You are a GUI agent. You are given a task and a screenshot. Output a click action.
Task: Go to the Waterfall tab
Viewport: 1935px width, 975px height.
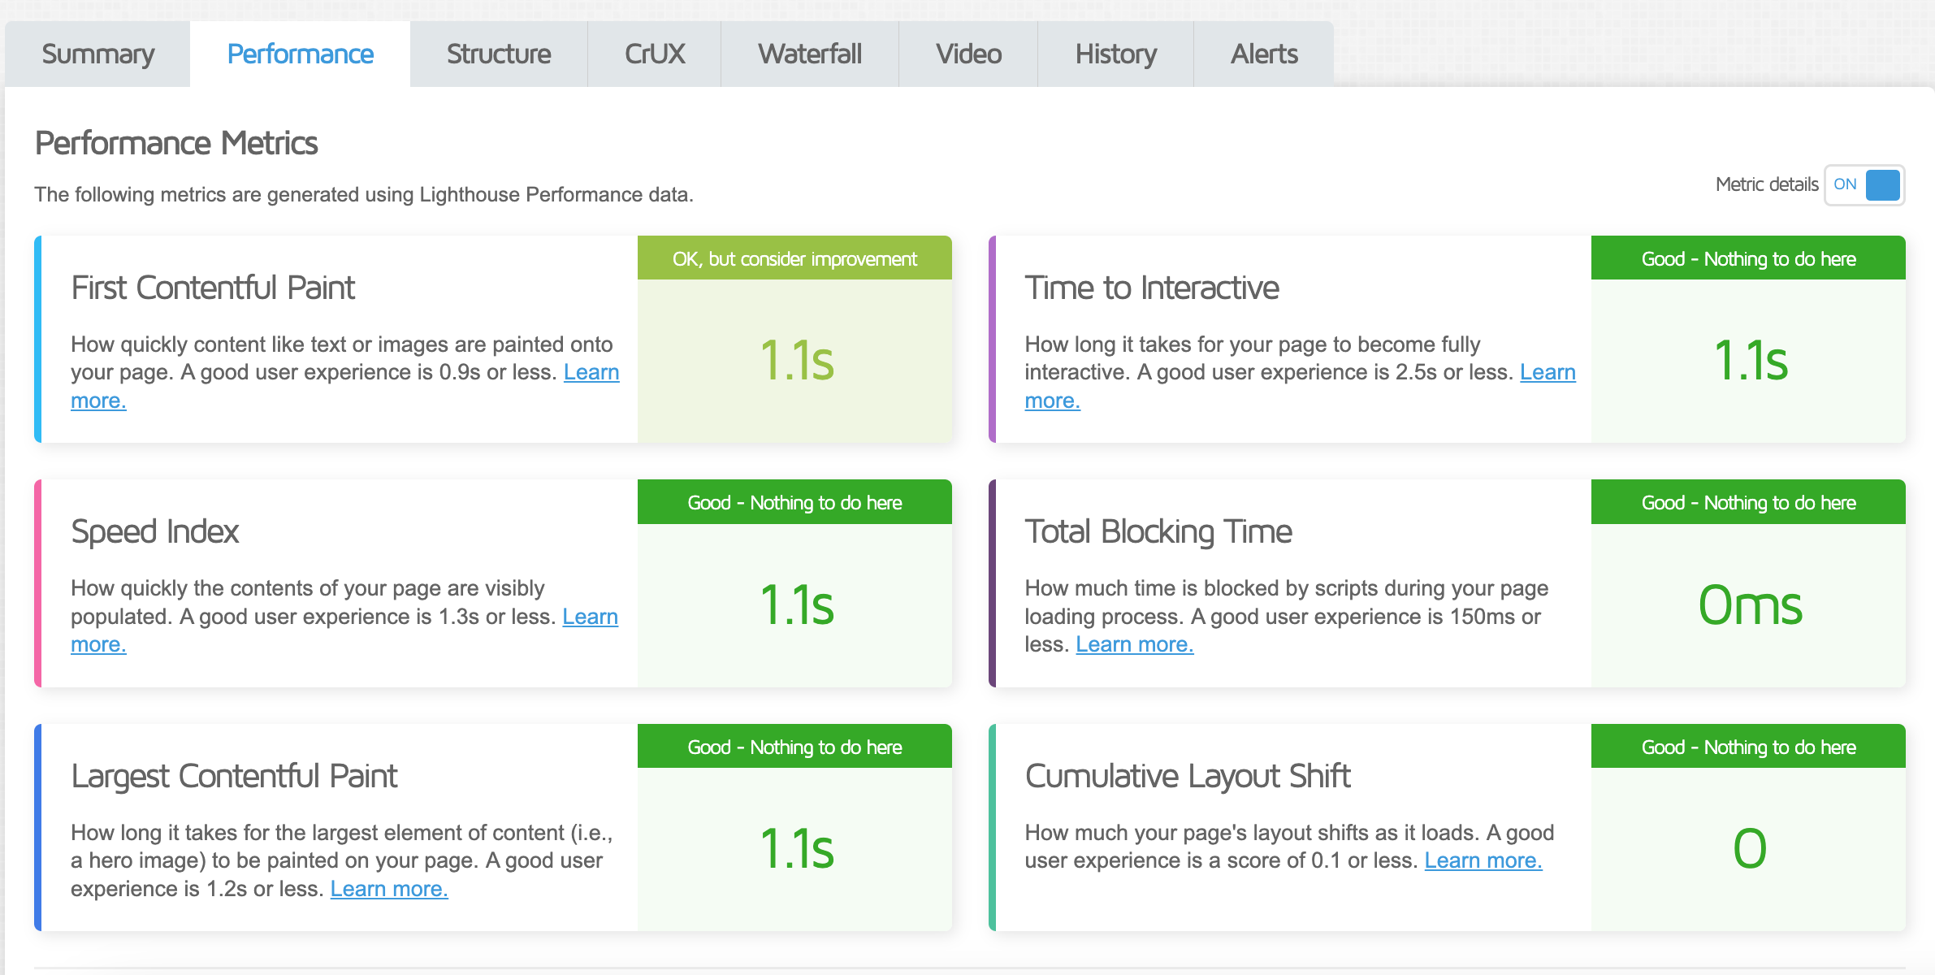tap(809, 54)
